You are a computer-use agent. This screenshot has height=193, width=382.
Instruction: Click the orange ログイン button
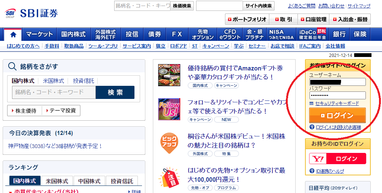point(337,115)
